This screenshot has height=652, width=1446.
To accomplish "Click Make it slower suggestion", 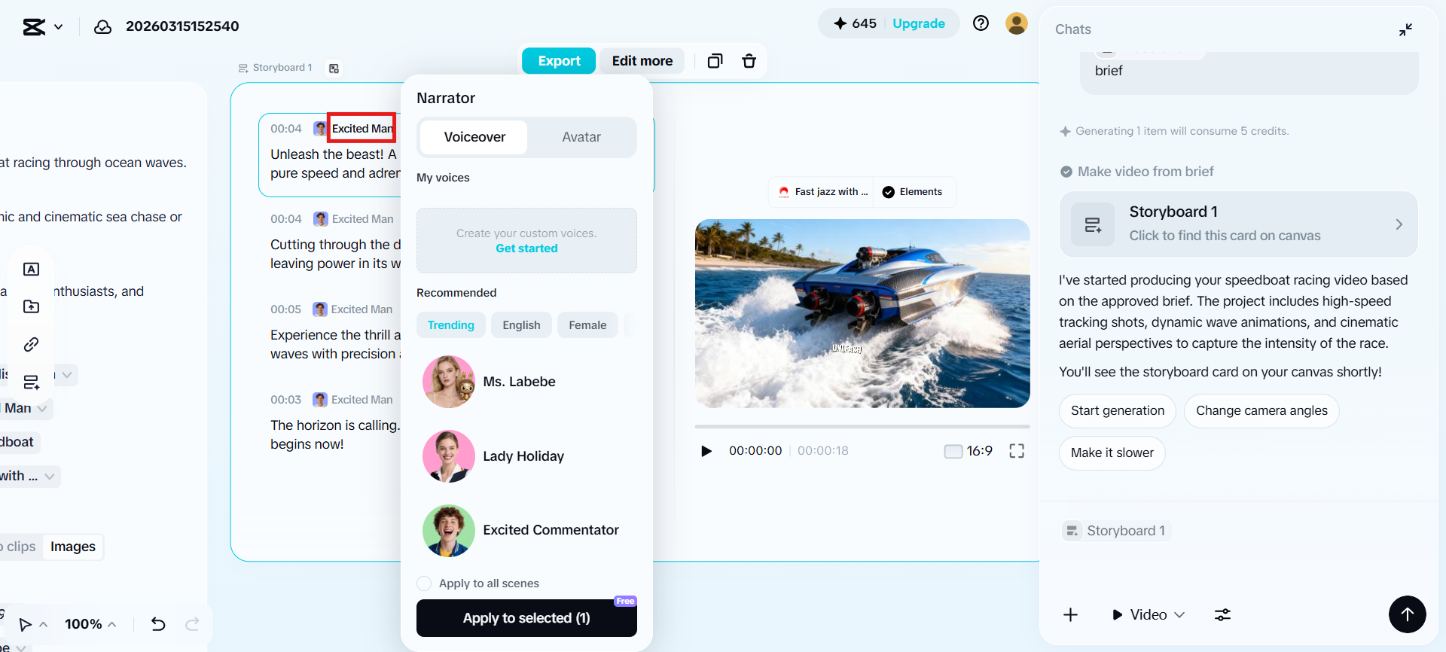I will point(1112,453).
